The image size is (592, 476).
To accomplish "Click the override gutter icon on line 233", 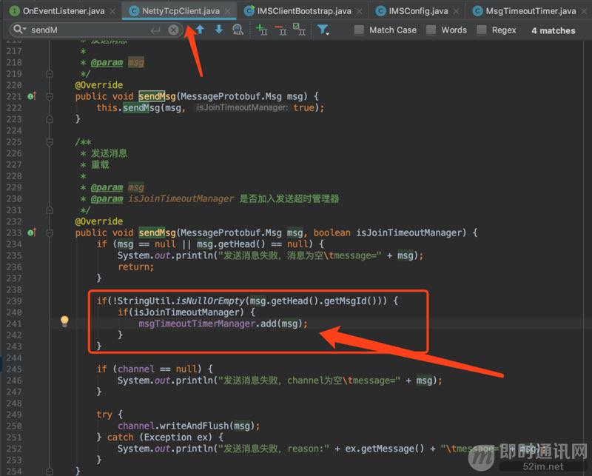I will (x=32, y=232).
